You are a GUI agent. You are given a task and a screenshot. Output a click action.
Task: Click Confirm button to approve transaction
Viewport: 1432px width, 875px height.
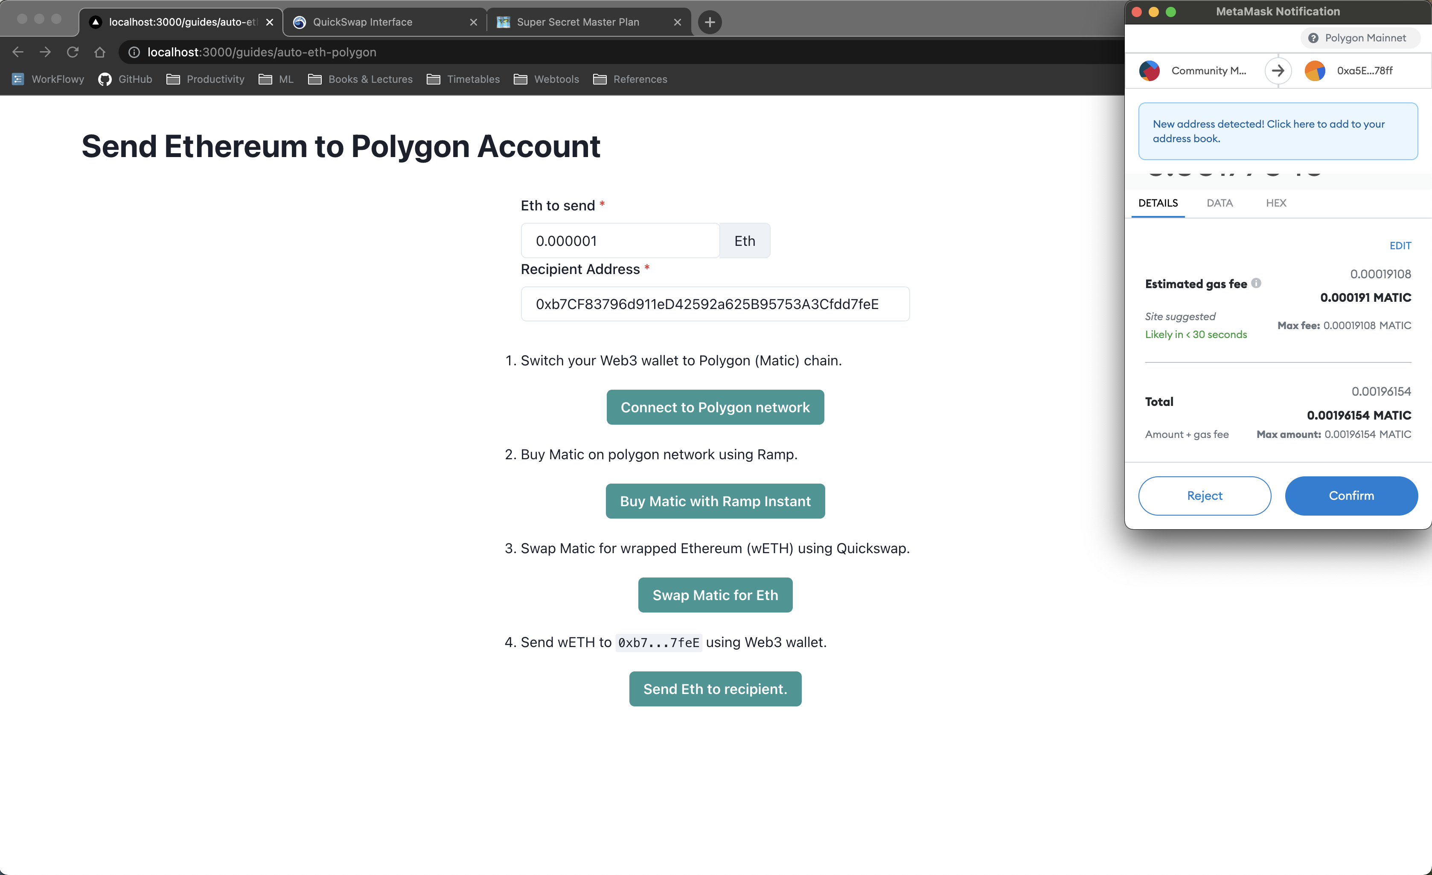click(x=1351, y=495)
